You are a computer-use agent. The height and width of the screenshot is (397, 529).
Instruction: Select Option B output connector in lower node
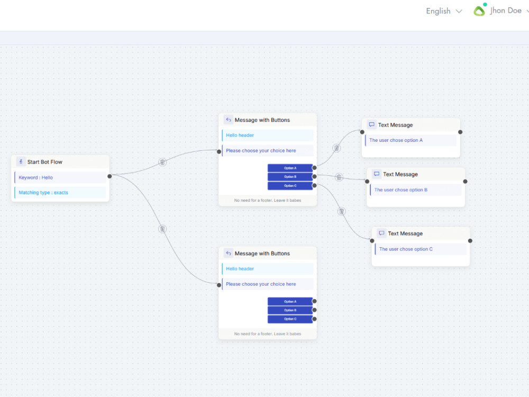coord(314,310)
